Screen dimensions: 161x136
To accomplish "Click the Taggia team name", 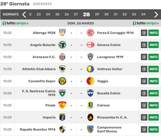I will (103, 81).
